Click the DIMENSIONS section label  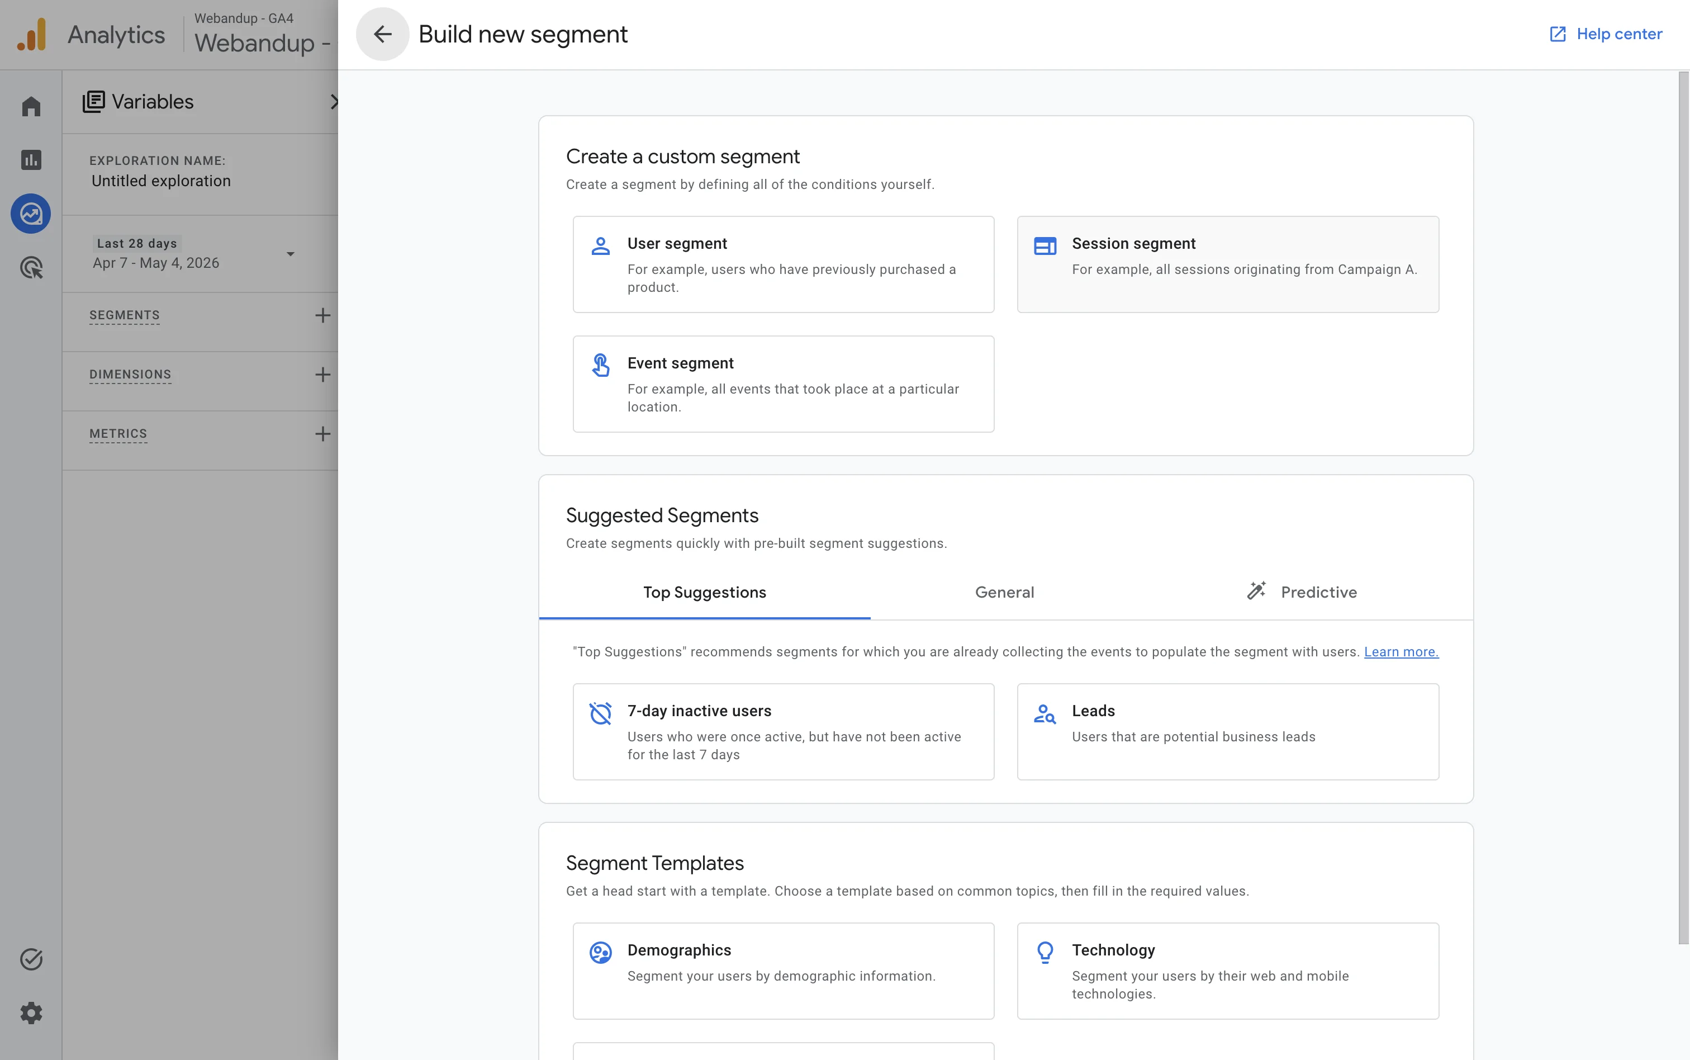pos(130,375)
